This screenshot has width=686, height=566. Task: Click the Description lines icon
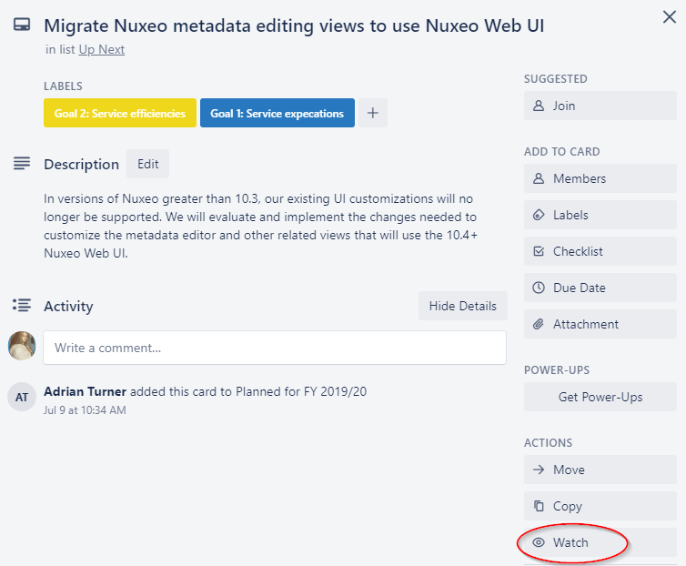click(x=22, y=163)
